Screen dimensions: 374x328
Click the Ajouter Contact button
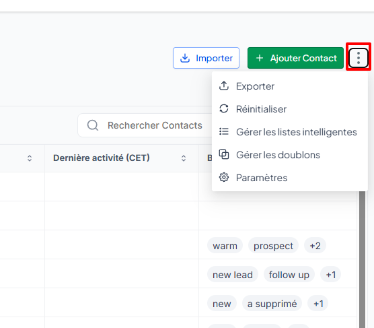pos(295,58)
